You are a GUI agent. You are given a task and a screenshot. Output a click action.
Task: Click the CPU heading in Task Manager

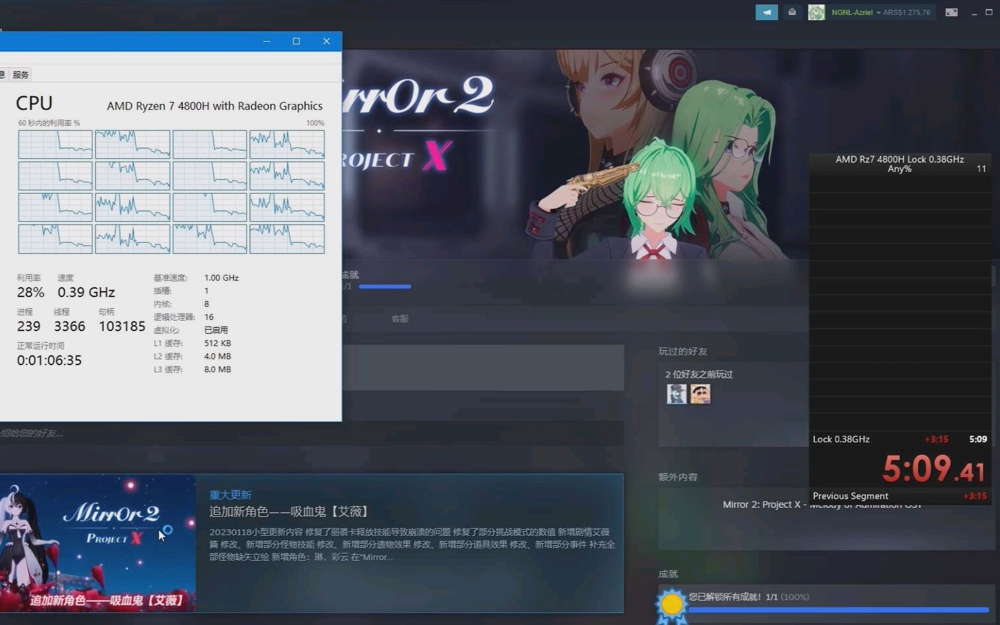[34, 103]
